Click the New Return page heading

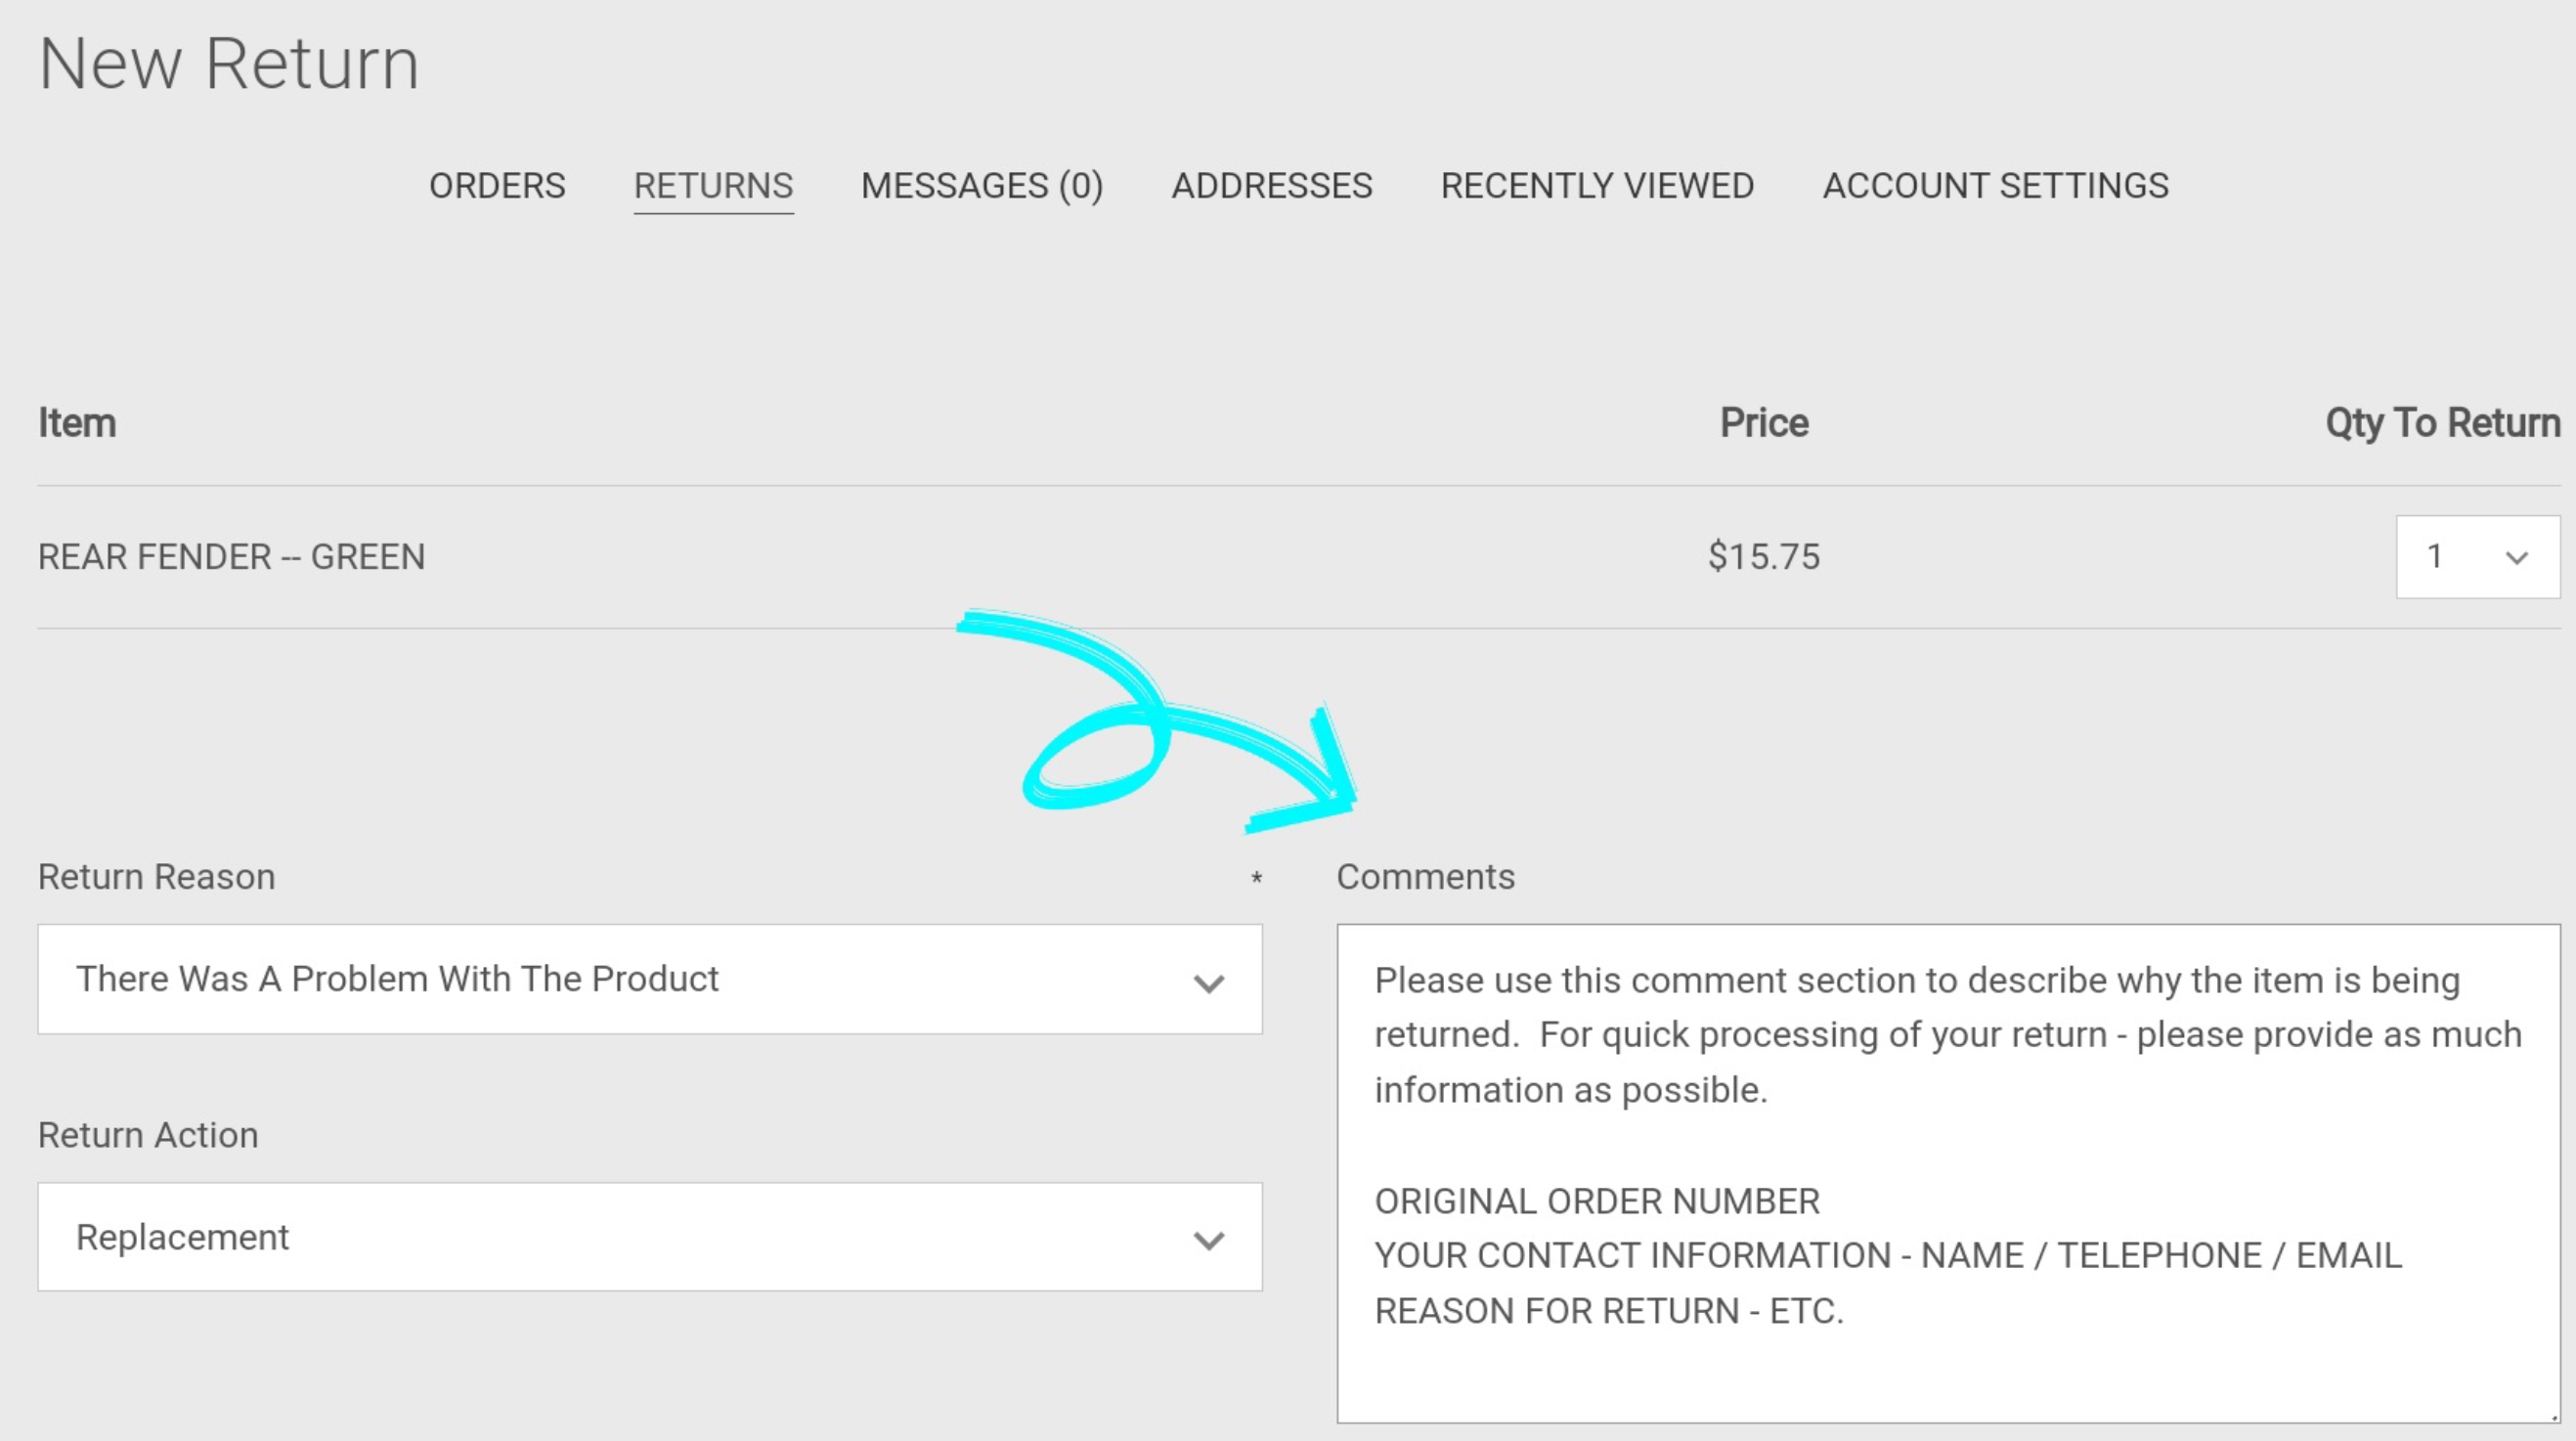(x=228, y=64)
